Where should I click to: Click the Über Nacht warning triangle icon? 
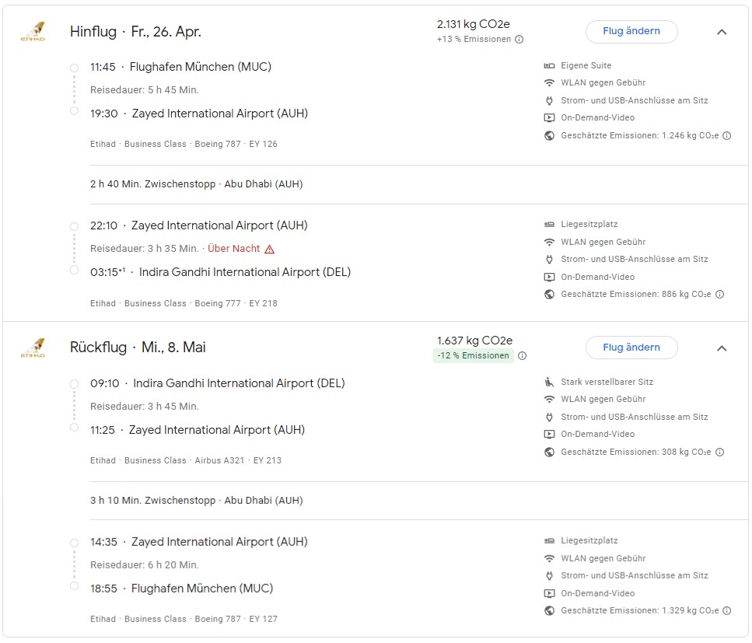click(x=270, y=250)
